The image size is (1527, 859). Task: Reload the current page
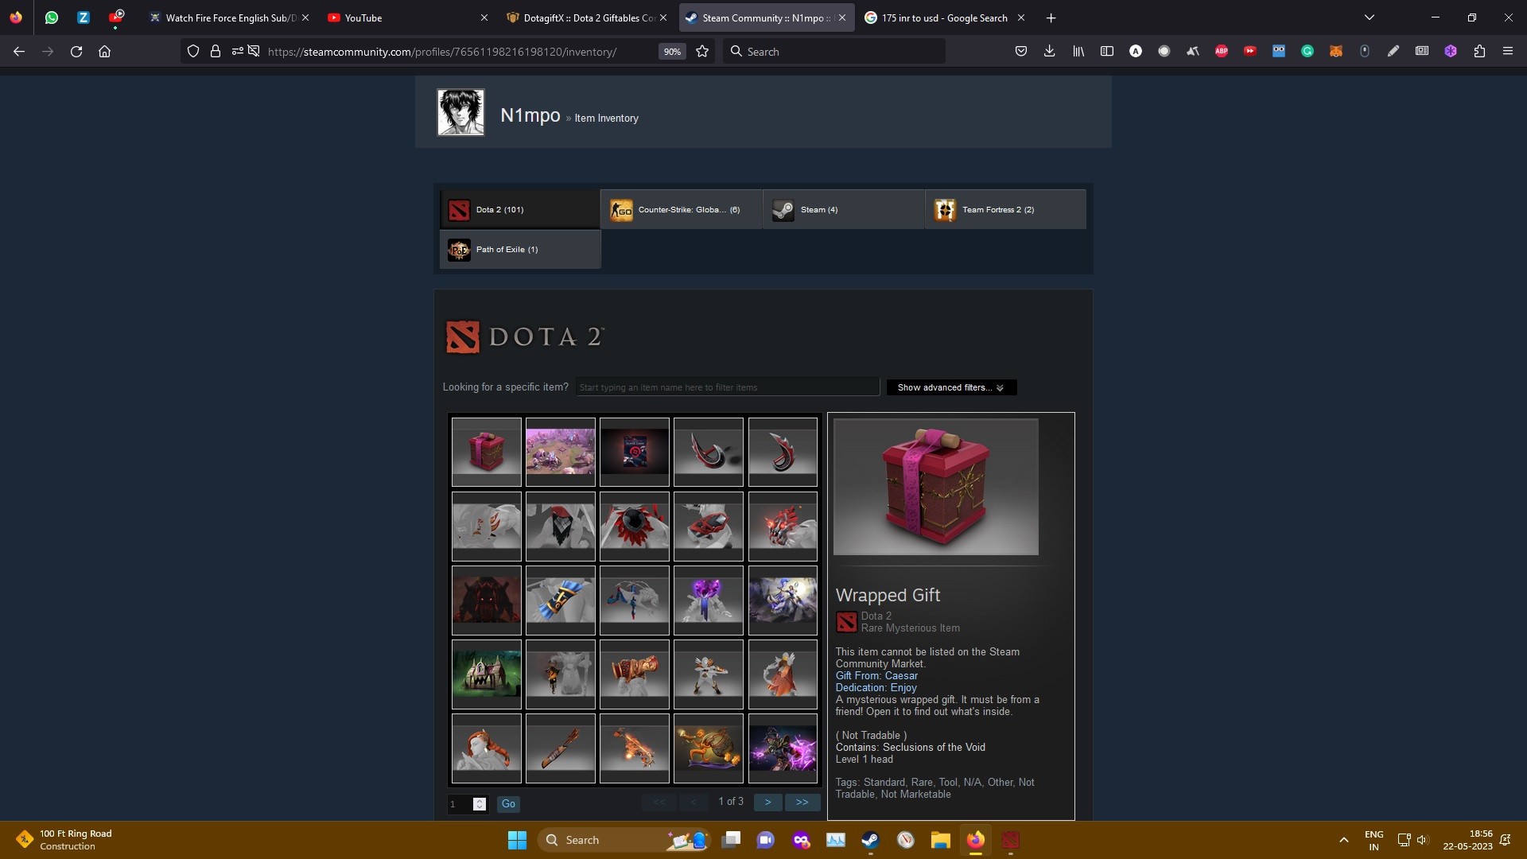pos(76,52)
